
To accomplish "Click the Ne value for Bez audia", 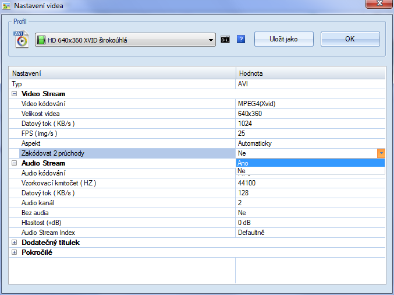I will (310, 213).
